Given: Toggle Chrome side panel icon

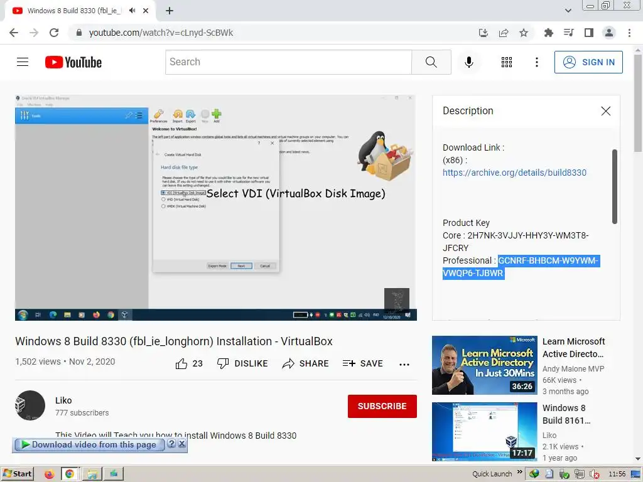Looking at the screenshot, I should 589,33.
